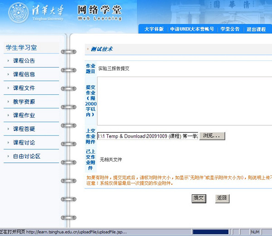The image size is (272, 236).
Task: Click the status bar URL text
Action: coord(76,232)
